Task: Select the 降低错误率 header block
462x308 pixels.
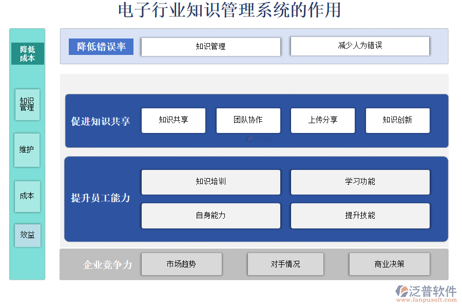Action: 101,46
